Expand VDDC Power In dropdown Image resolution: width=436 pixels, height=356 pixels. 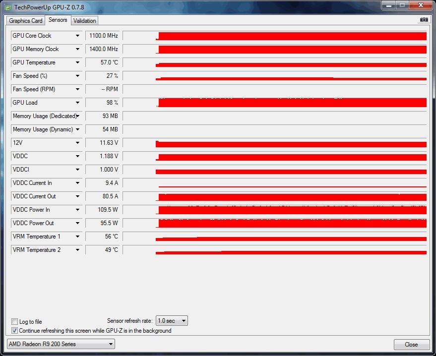click(x=77, y=210)
